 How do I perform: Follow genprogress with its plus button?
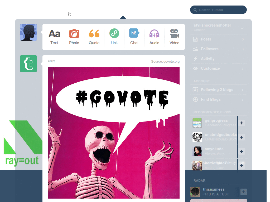coord(242,123)
